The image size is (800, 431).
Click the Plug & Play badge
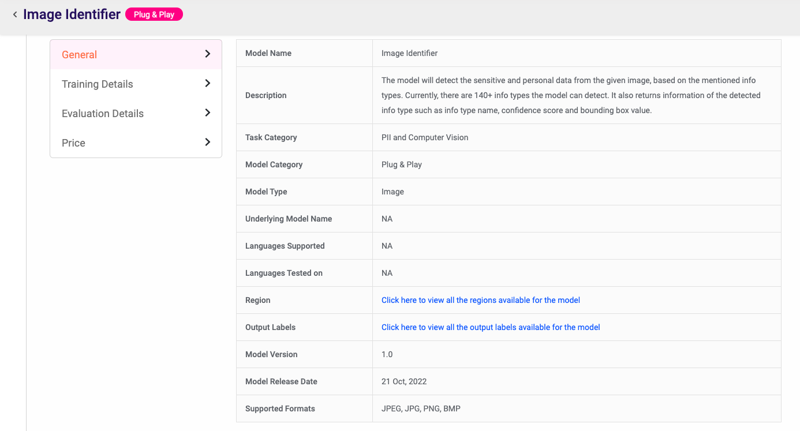(154, 14)
